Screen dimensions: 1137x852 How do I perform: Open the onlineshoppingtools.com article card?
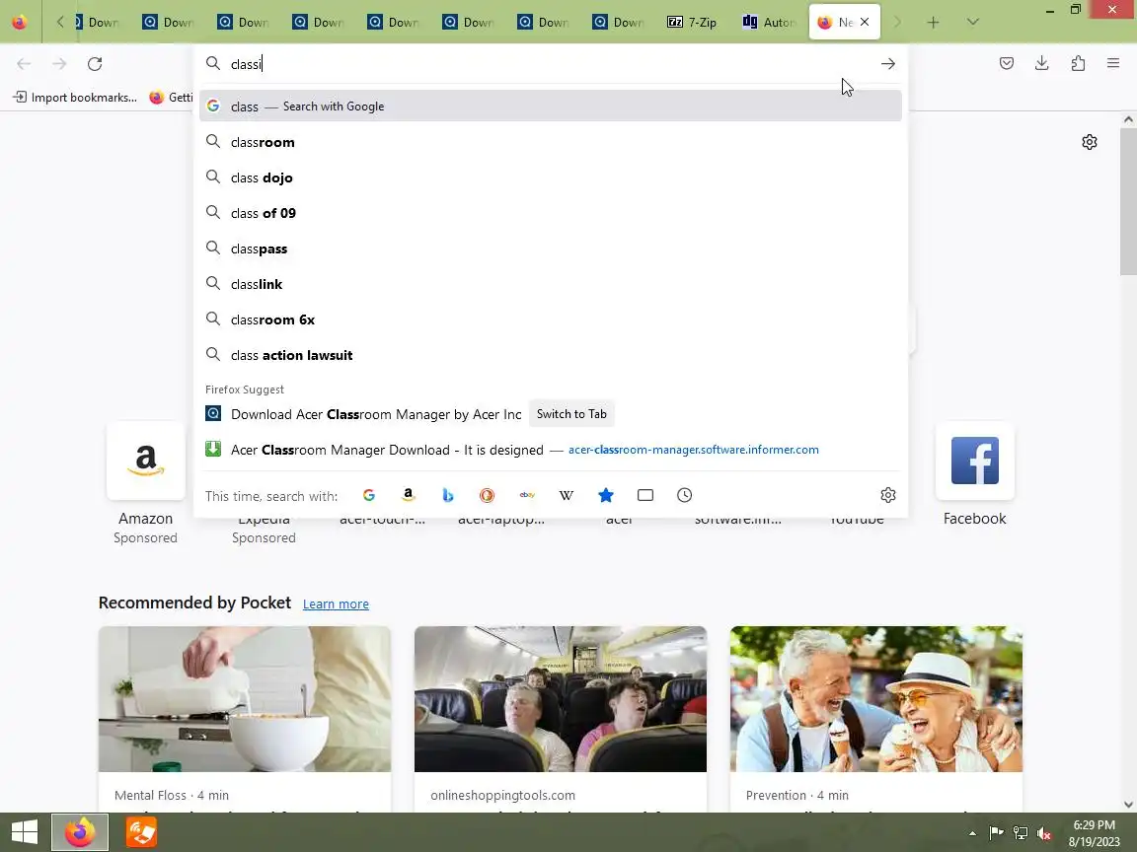click(x=561, y=719)
